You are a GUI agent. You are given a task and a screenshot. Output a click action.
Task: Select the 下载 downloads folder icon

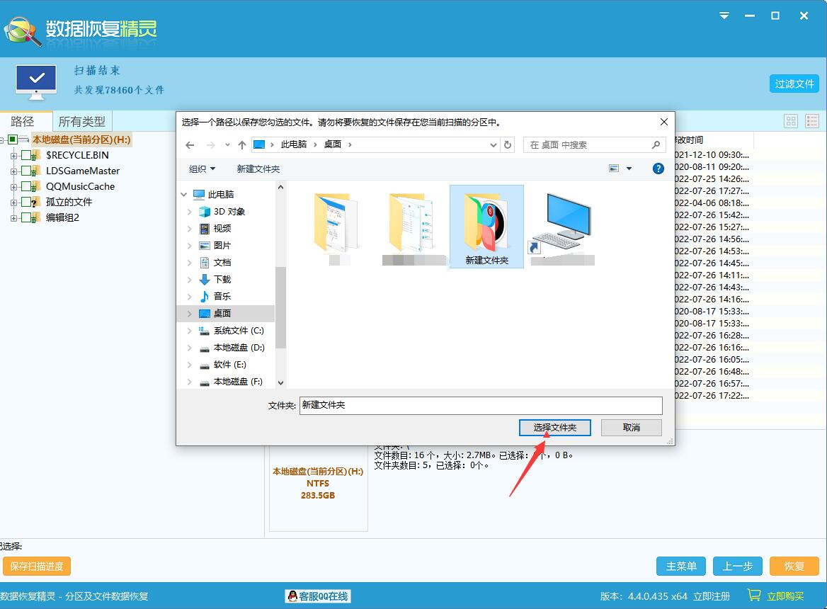click(205, 280)
